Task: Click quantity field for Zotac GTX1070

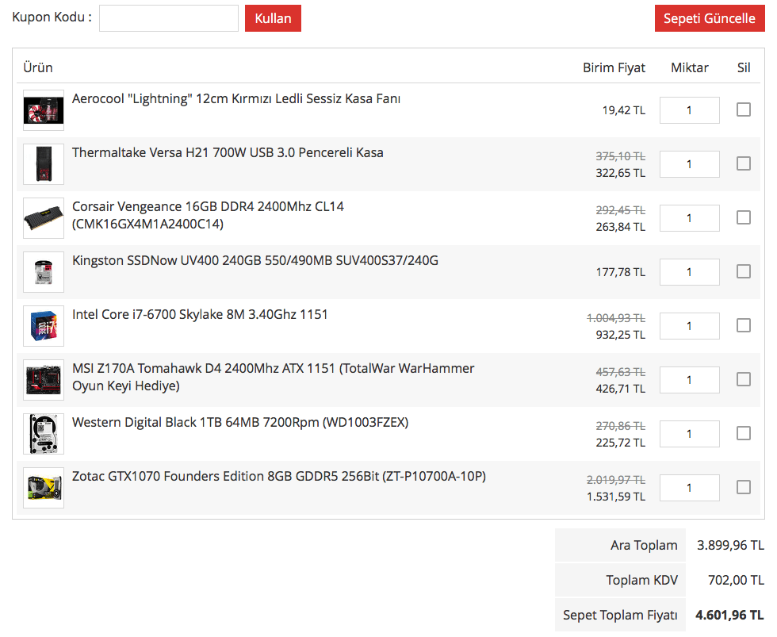Action: (689, 489)
